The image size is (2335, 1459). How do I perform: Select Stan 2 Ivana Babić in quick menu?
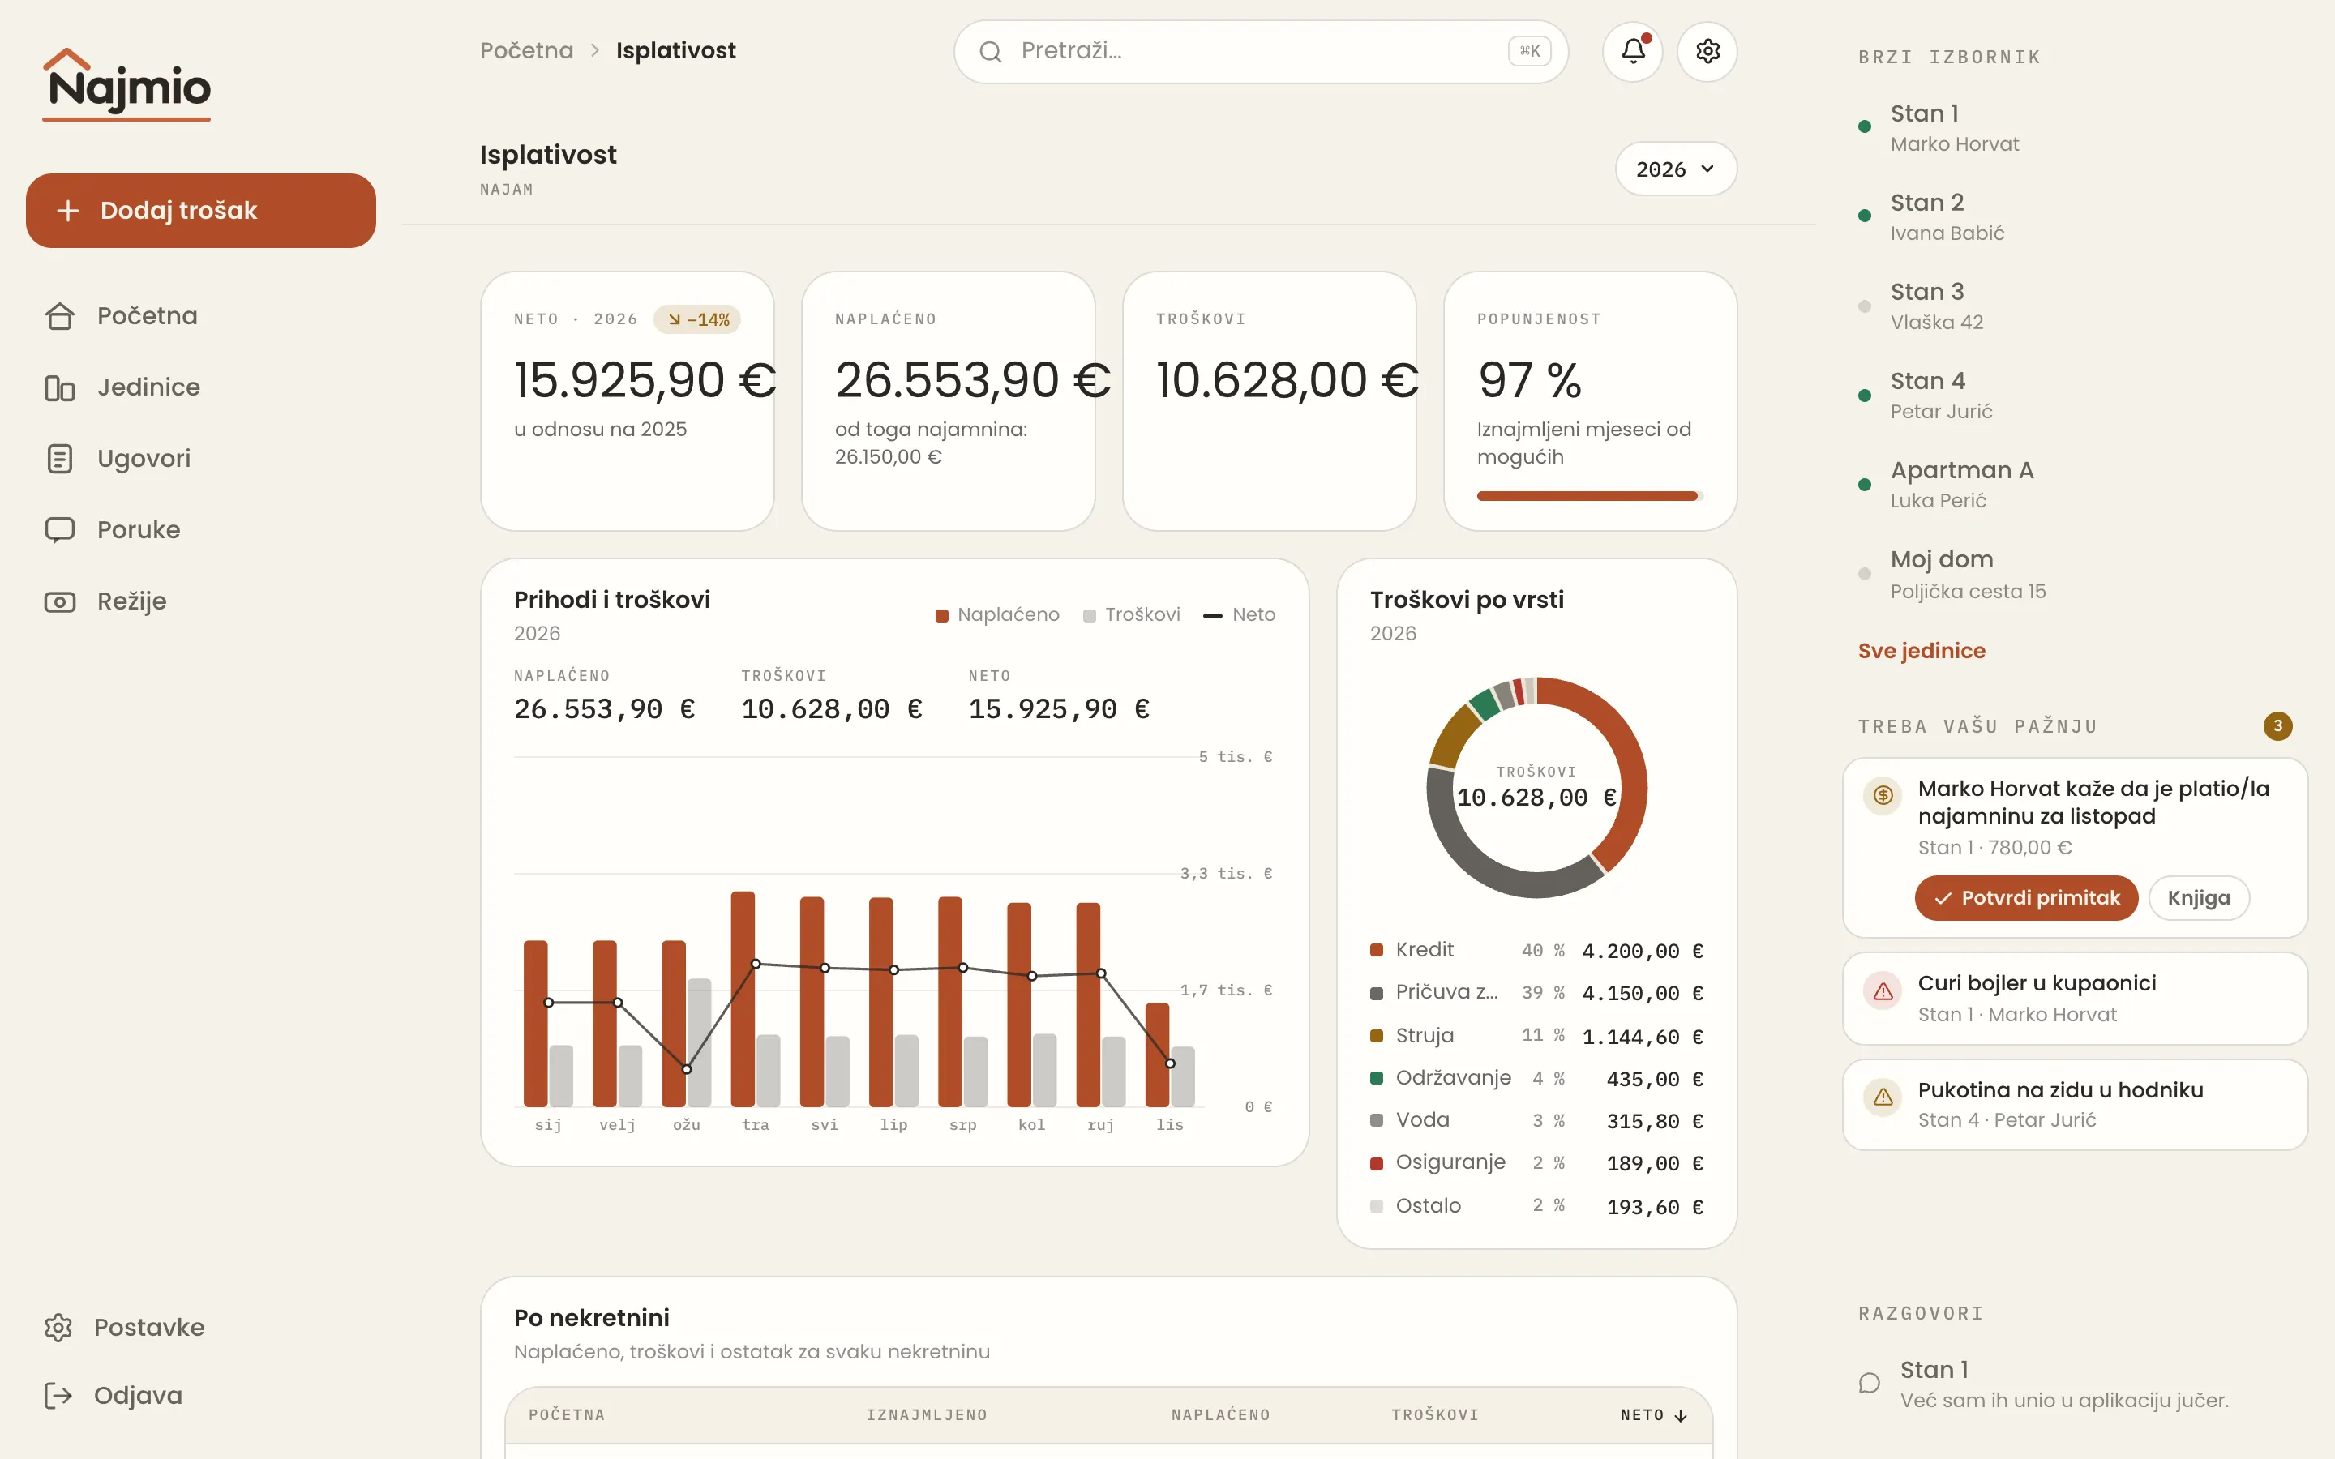click(2075, 217)
